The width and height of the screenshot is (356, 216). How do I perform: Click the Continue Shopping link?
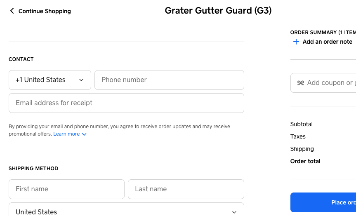pos(45,11)
